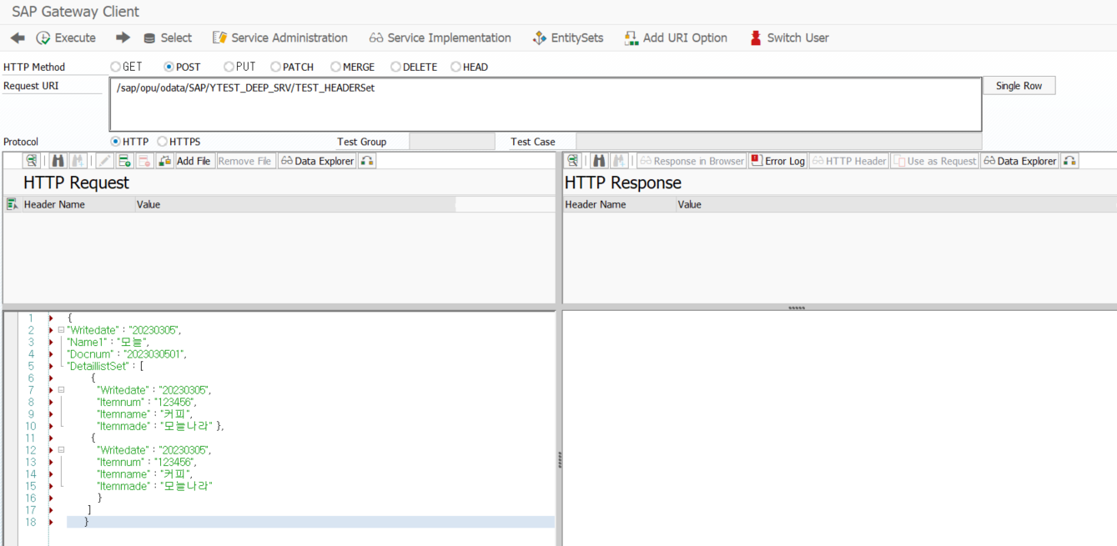The height and width of the screenshot is (546, 1117).
Task: Click the closing brace on line 18
Action: [x=87, y=522]
